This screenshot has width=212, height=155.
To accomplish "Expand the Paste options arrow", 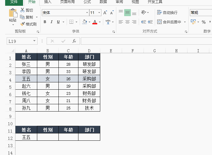I will click(13, 25).
